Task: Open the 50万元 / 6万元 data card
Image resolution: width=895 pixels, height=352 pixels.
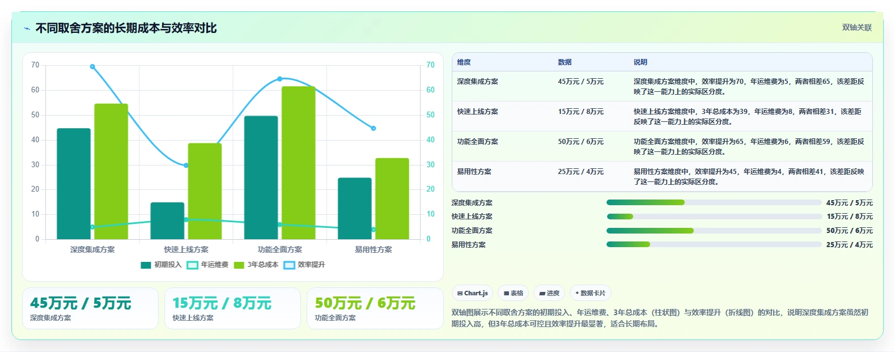Action: tap(375, 308)
